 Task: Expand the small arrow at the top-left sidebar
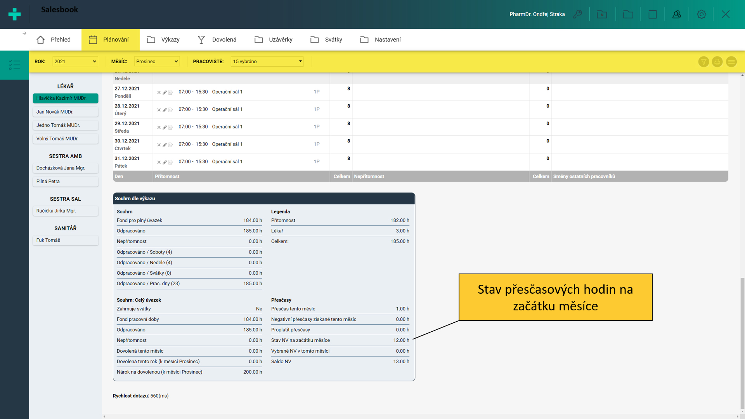pyautogui.click(x=24, y=33)
